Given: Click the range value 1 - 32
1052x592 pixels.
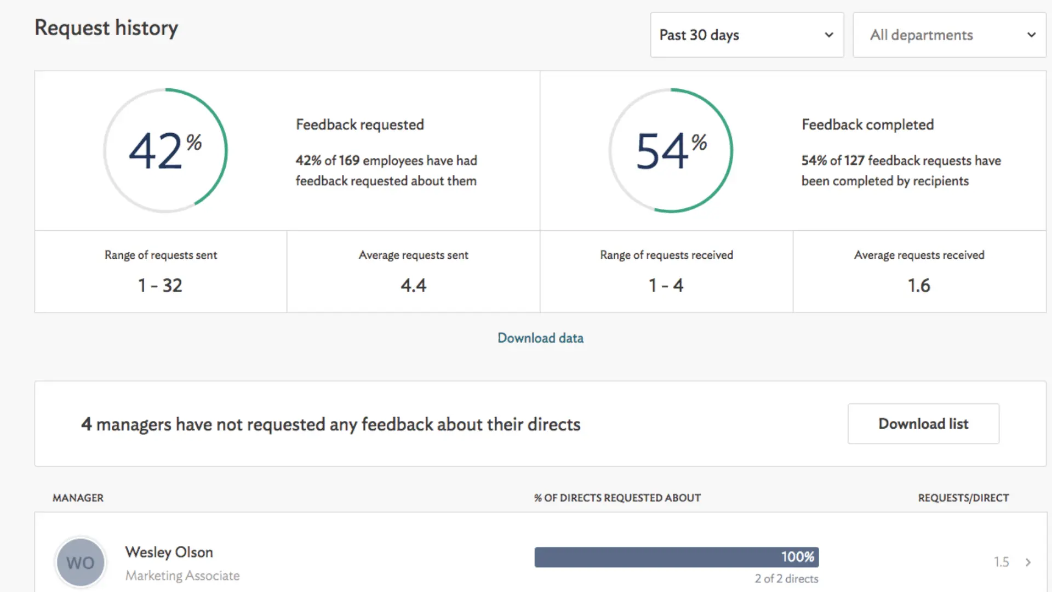Looking at the screenshot, I should tap(160, 286).
